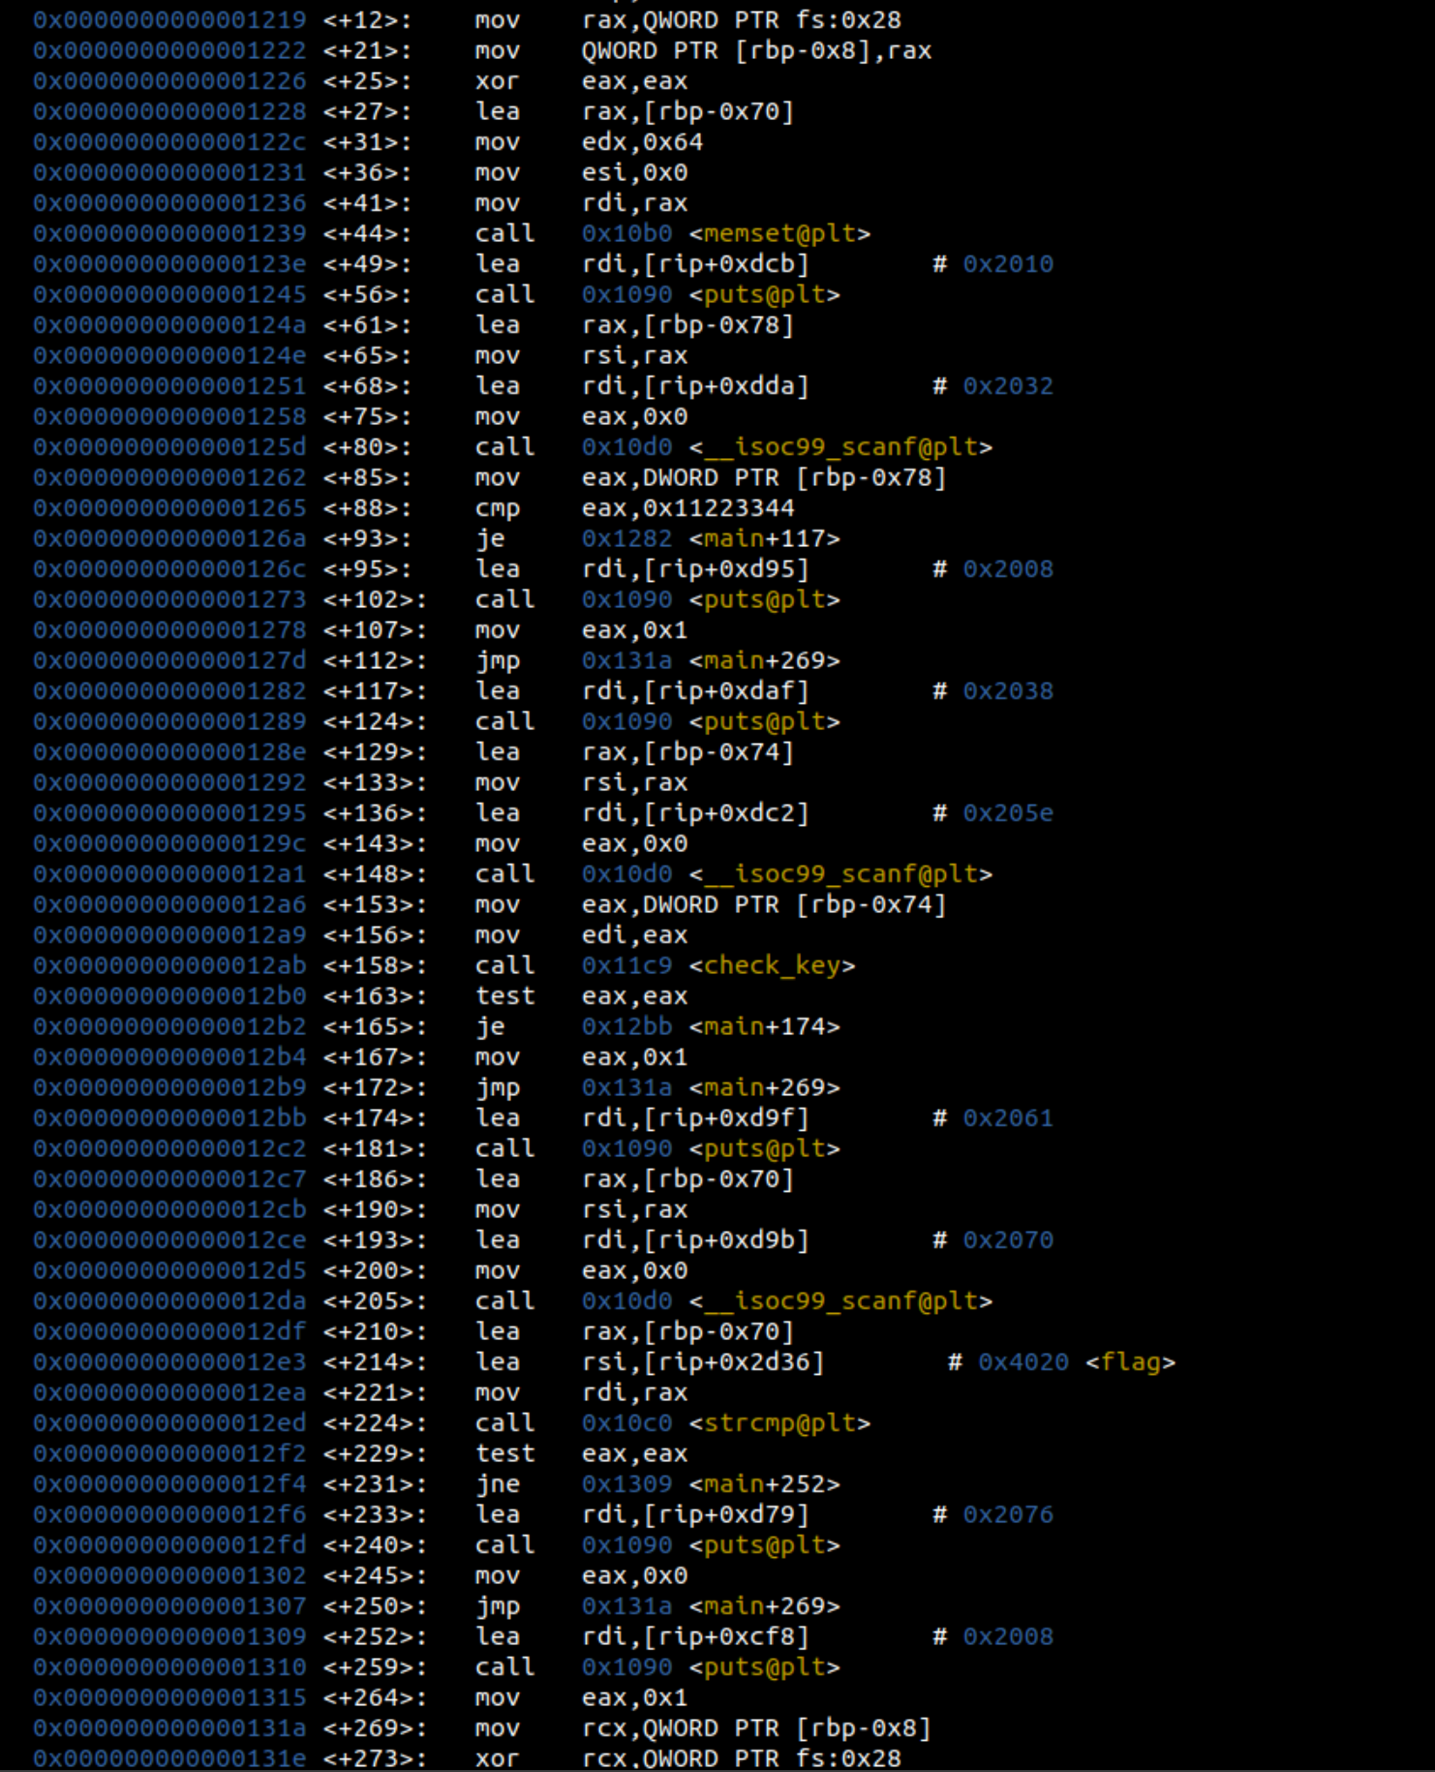Click address 0x0000000000001245
This screenshot has width=1435, height=1772.
169,294
